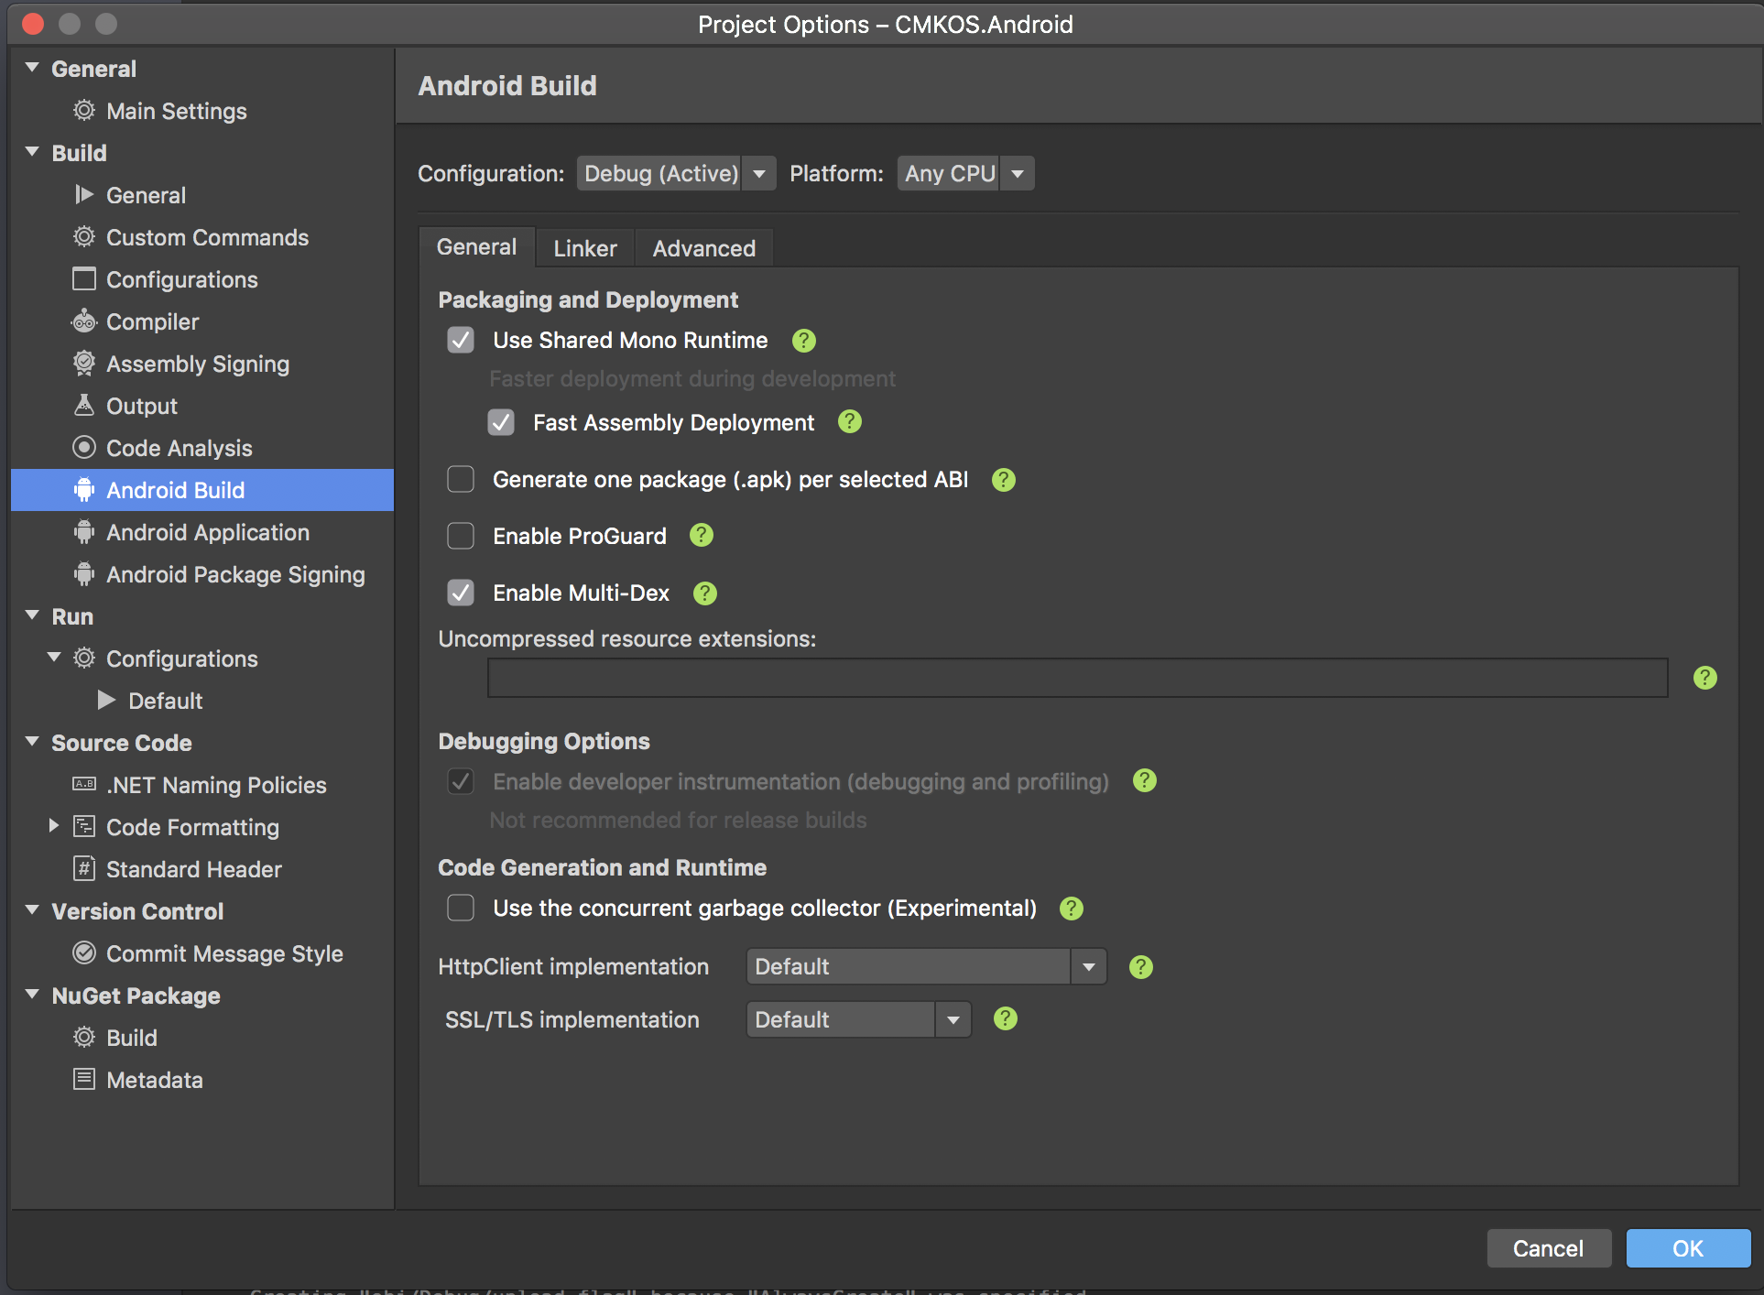Click the Uncompressed resource extensions text field
This screenshot has width=1764, height=1295.
(x=1077, y=678)
